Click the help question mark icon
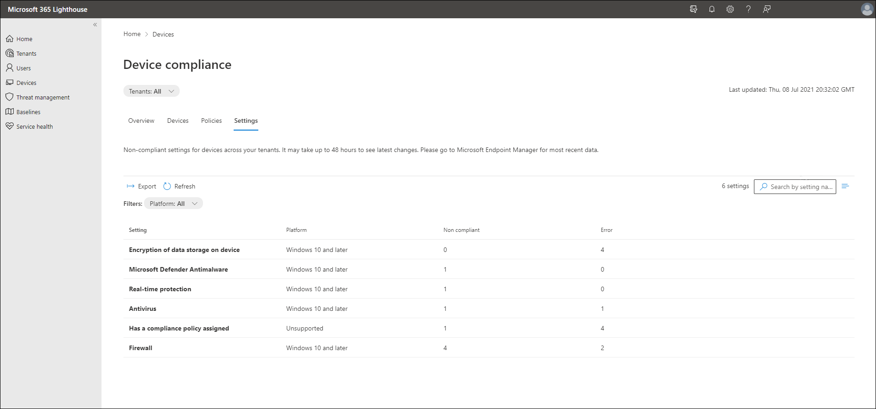The width and height of the screenshot is (876, 409). click(748, 9)
